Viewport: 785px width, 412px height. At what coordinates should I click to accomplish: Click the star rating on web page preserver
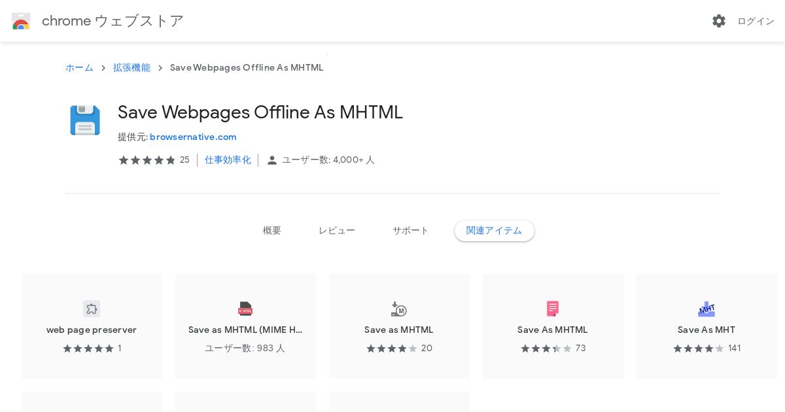click(88, 349)
